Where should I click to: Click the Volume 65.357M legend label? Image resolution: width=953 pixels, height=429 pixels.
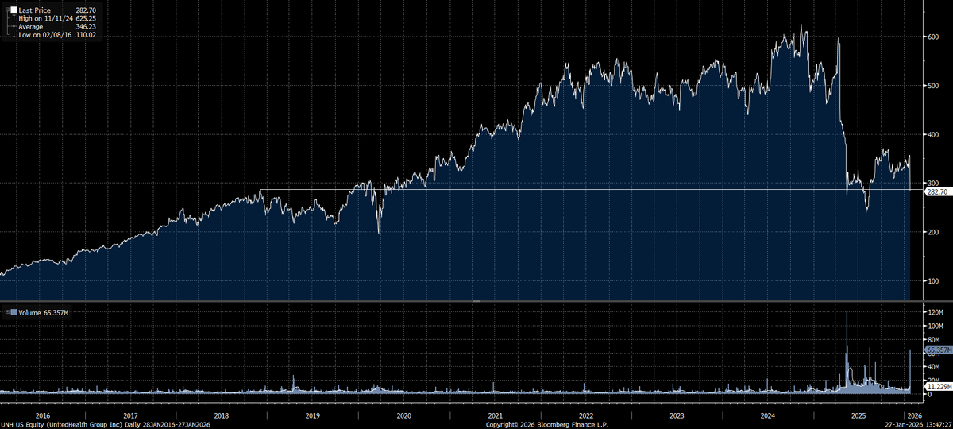point(44,313)
